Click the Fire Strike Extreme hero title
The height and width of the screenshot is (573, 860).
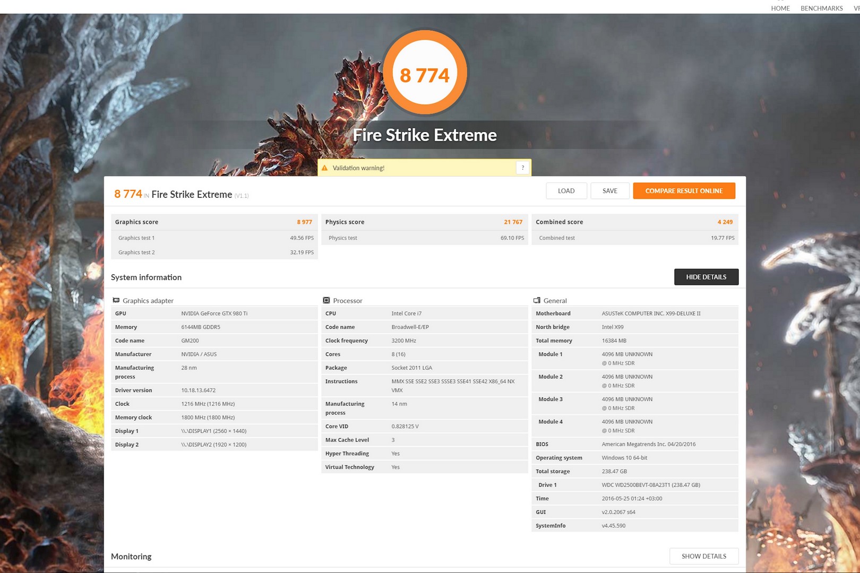425,135
